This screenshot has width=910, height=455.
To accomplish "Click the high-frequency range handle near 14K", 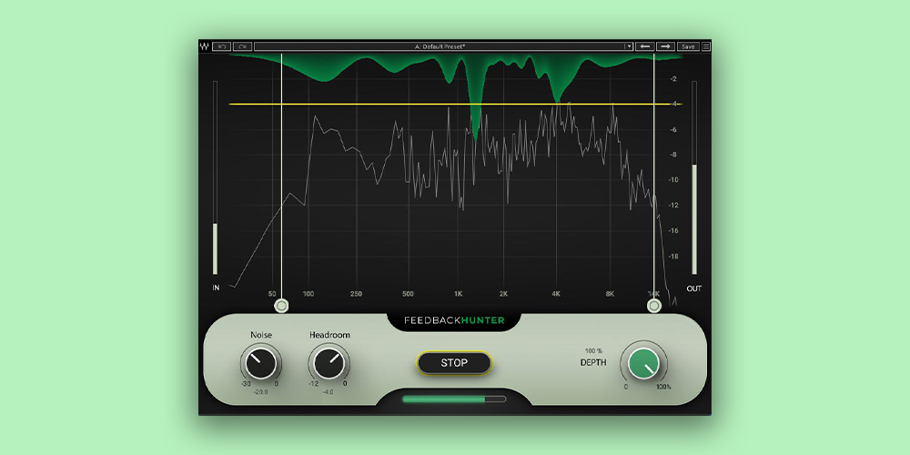I will (654, 306).
